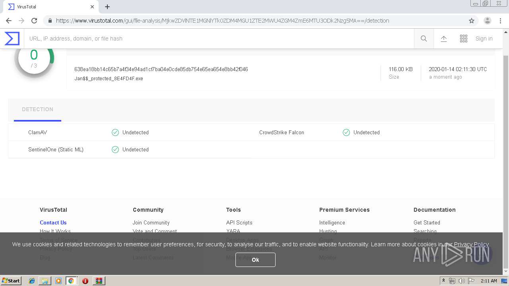Open the Windows Start menu

(x=11, y=281)
